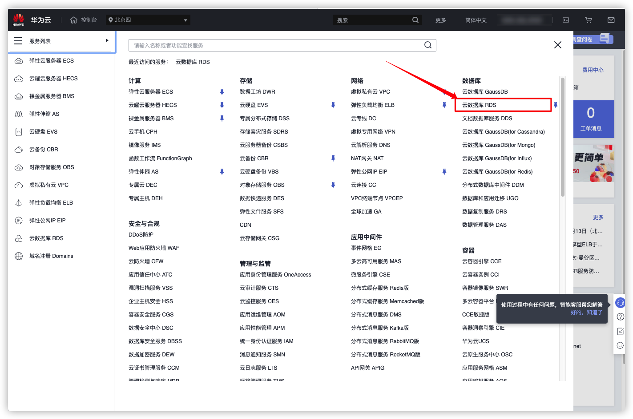Image resolution: width=633 pixels, height=419 pixels.
Task: Expand the 服务列表 arrow
Action: point(107,40)
